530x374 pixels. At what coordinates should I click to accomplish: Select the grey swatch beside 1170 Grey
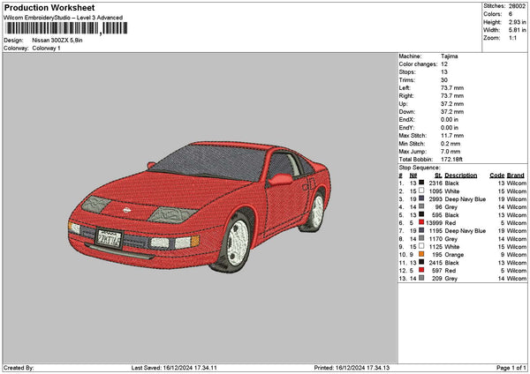tap(421, 238)
